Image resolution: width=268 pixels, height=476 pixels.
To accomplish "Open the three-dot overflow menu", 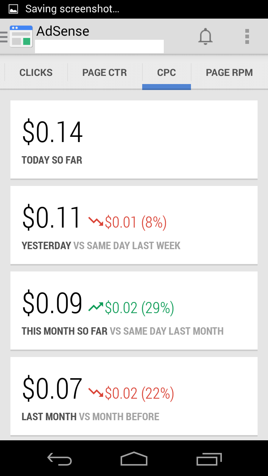I will 247,36.
